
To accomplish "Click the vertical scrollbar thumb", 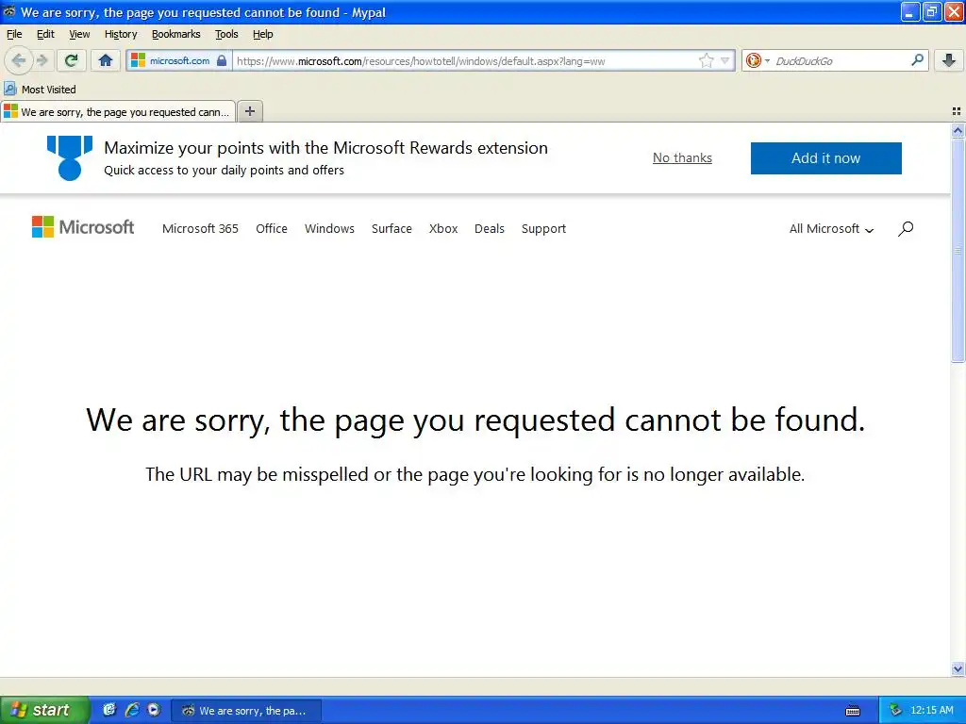I will tap(958, 250).
